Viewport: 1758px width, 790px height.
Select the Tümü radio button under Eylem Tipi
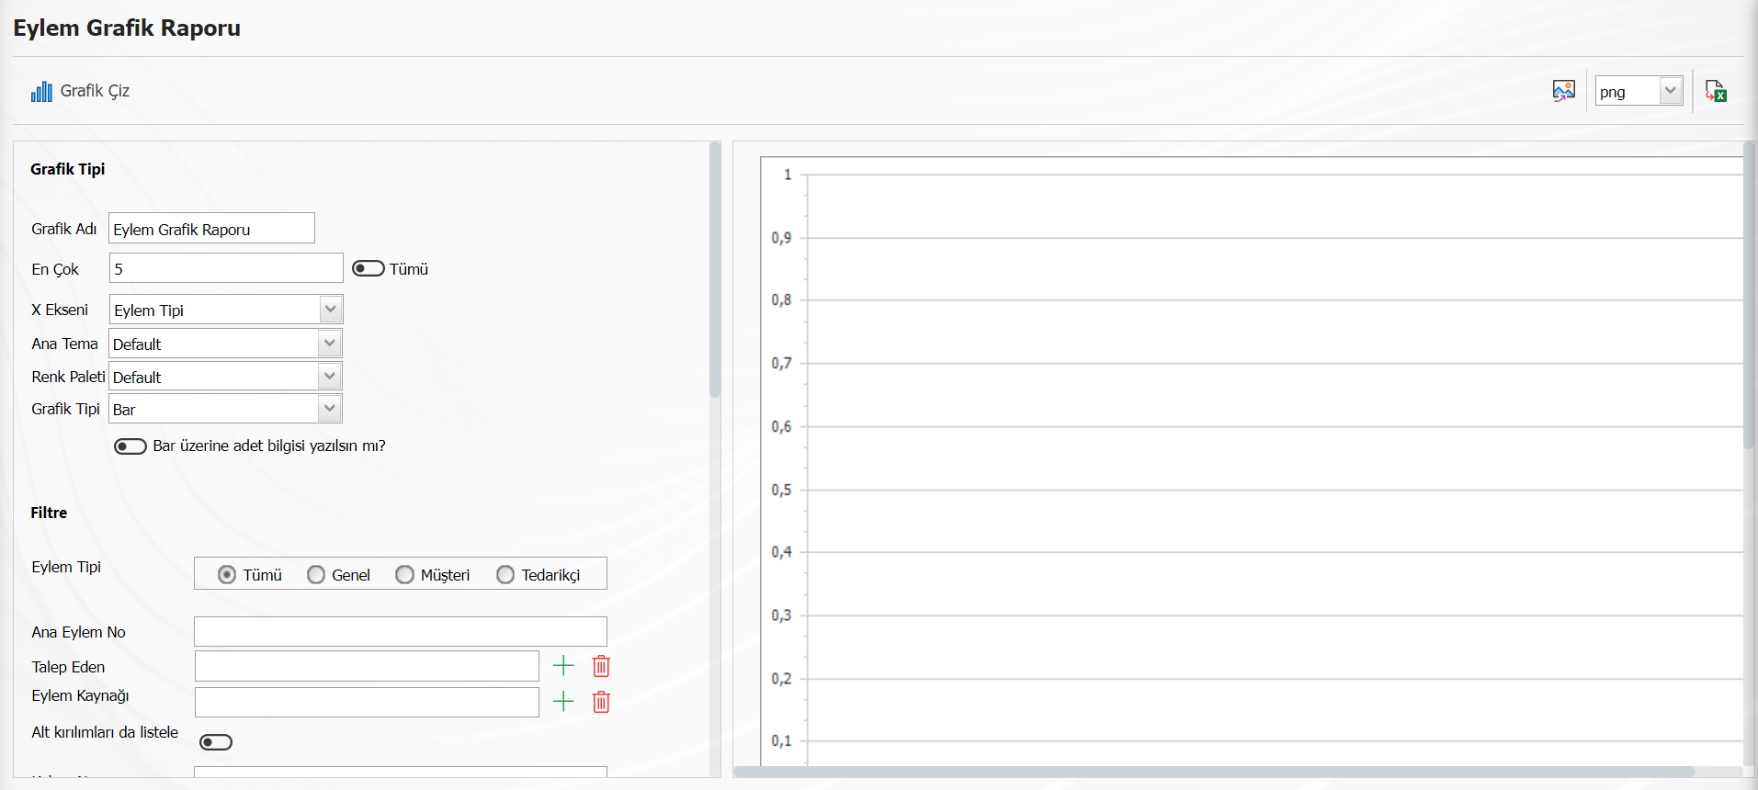pyautogui.click(x=227, y=575)
